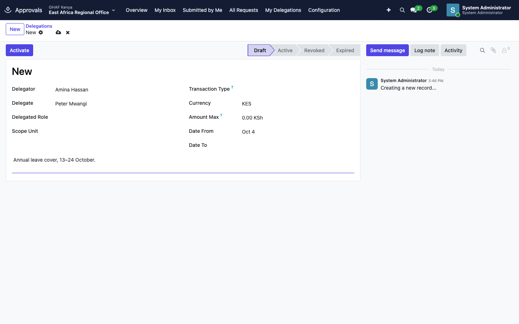The height and width of the screenshot is (324, 519).
Task: Click the Transaction Type help question mark
Action: [x=232, y=87]
